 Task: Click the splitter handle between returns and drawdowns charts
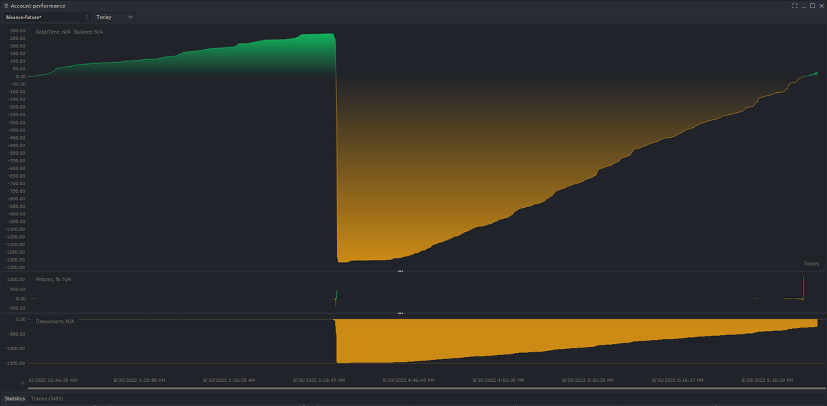tap(400, 313)
